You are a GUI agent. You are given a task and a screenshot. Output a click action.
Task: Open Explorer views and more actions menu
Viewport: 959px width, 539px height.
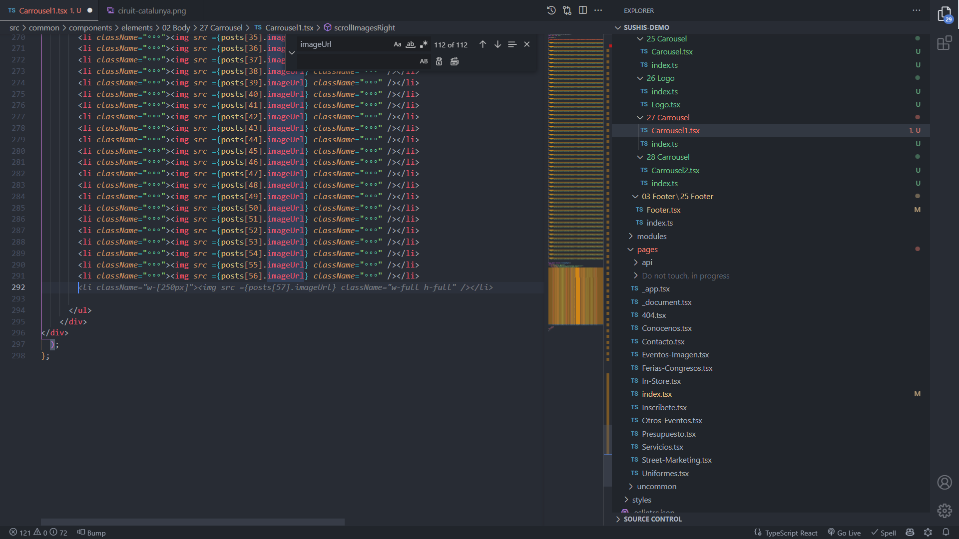(x=916, y=10)
